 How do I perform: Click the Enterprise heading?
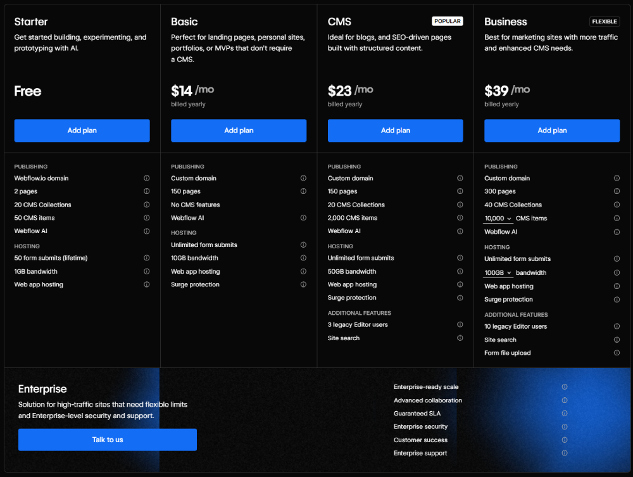42,389
